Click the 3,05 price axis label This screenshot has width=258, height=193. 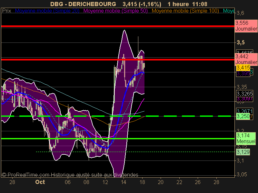coord(242,174)
